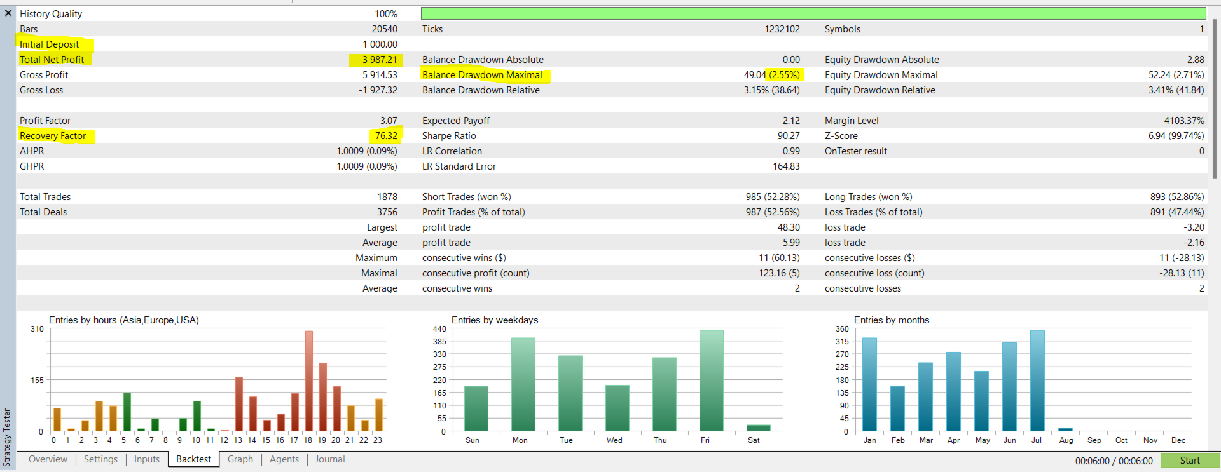Screen dimensions: 1221x472
Task: Click the Gross Loss value -1 927.32
Action: [x=378, y=90]
